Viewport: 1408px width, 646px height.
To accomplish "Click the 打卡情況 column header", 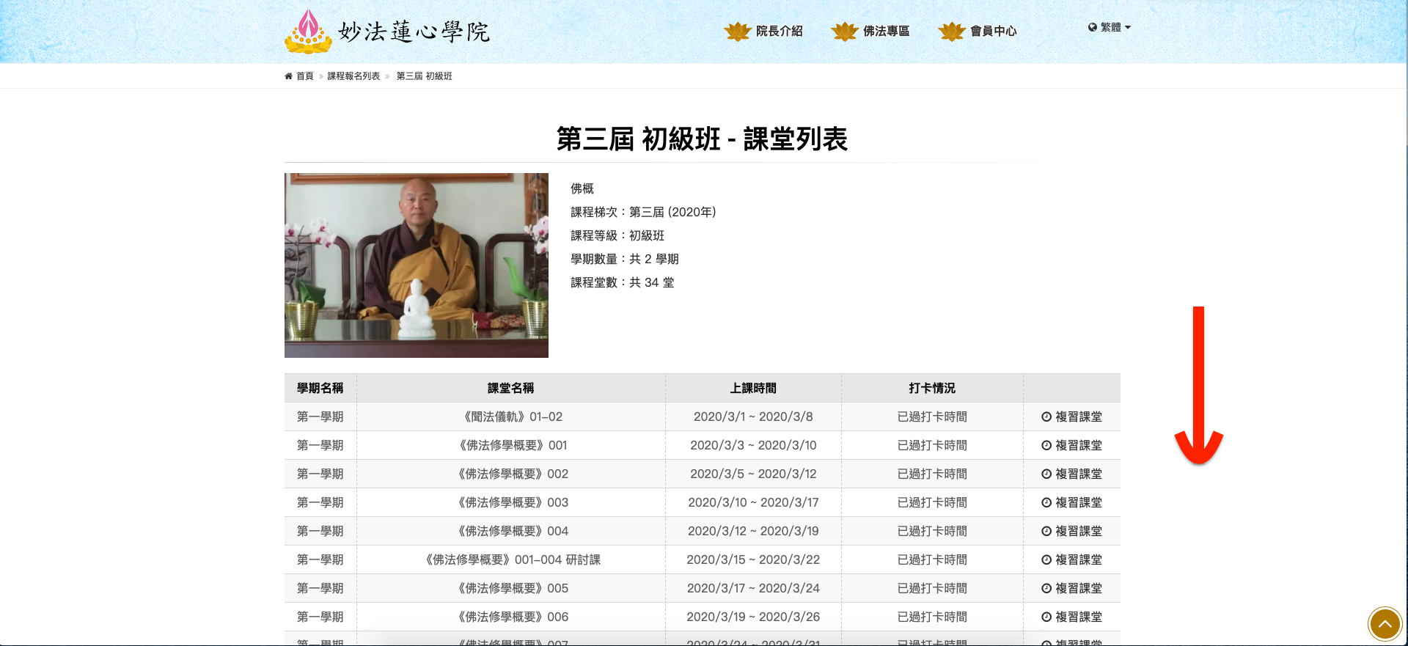I will (932, 388).
